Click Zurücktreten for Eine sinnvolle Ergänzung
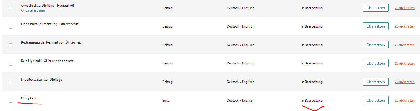Viewport: 420px width, 111px height. click(405, 26)
